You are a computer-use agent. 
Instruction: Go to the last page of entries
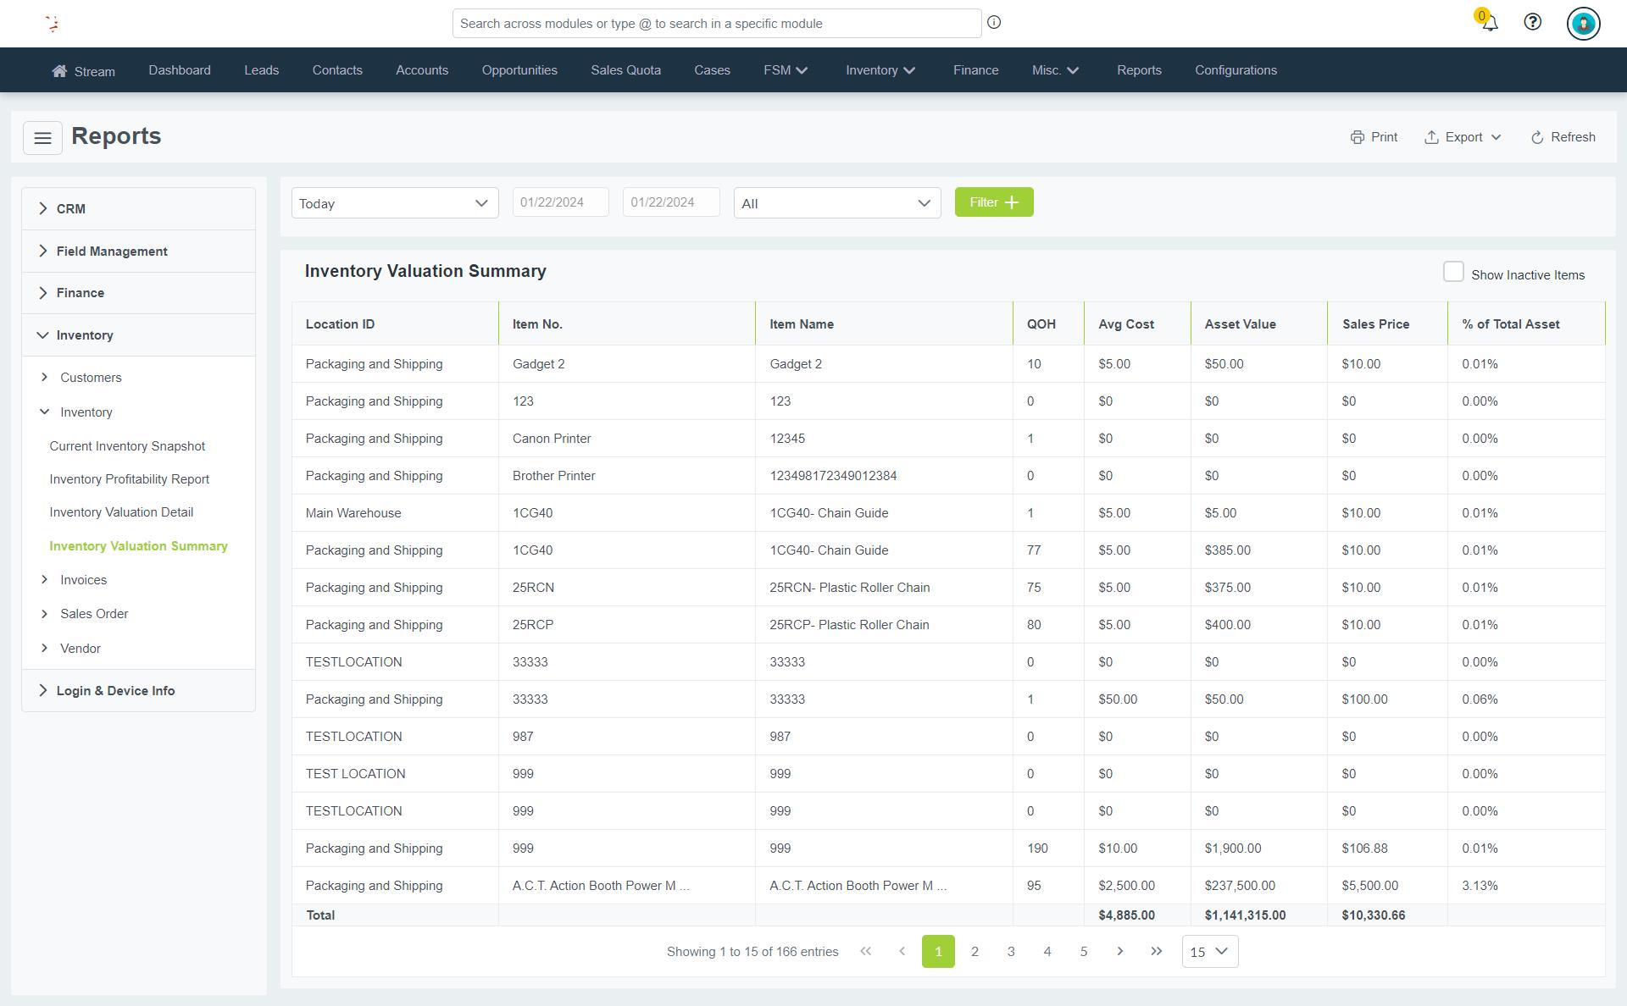1156,951
